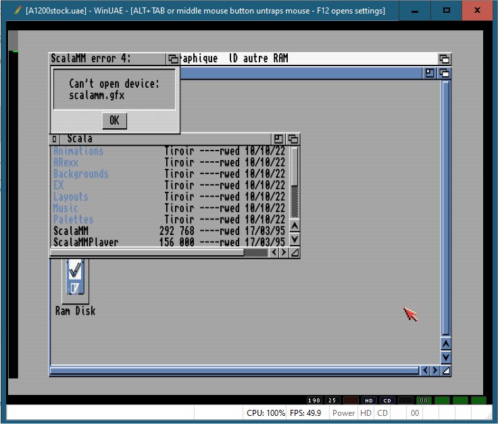Open the EX drawer
The height and width of the screenshot is (424, 498).
coord(58,186)
